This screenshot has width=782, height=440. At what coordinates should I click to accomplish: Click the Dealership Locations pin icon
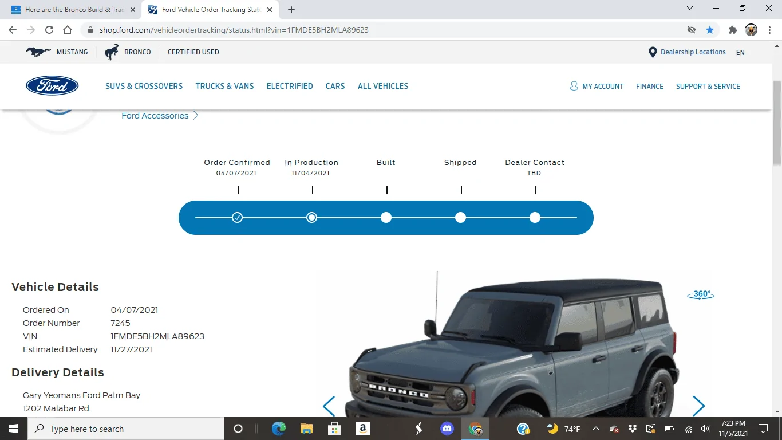(652, 52)
